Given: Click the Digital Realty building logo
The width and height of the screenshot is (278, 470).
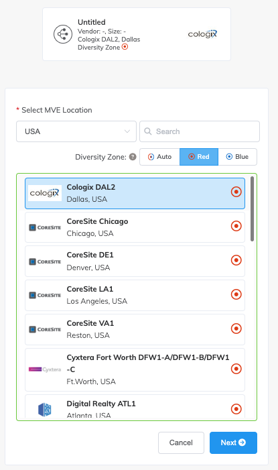Looking at the screenshot, I should click(x=45, y=409).
